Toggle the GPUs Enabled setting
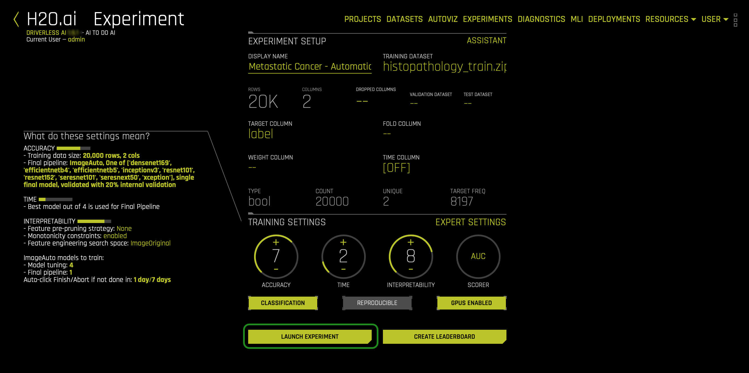Screen dimensions: 749x373 pos(471,303)
